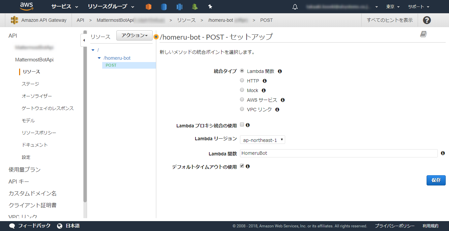Select ステージ in the sidebar
The height and width of the screenshot is (231, 449).
pyautogui.click(x=30, y=84)
